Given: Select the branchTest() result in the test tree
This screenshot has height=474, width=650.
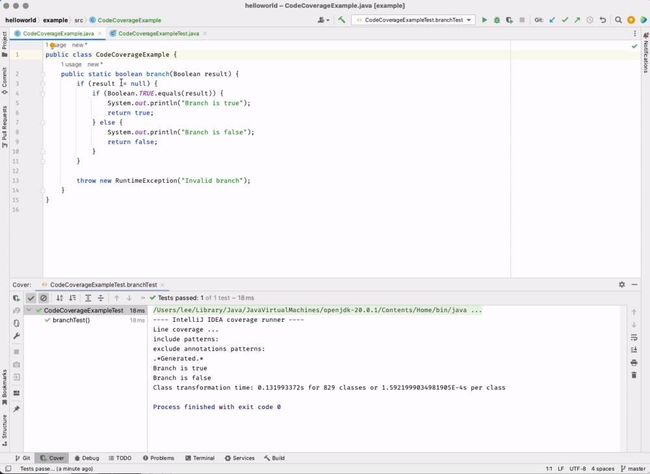Looking at the screenshot, I should [x=71, y=320].
